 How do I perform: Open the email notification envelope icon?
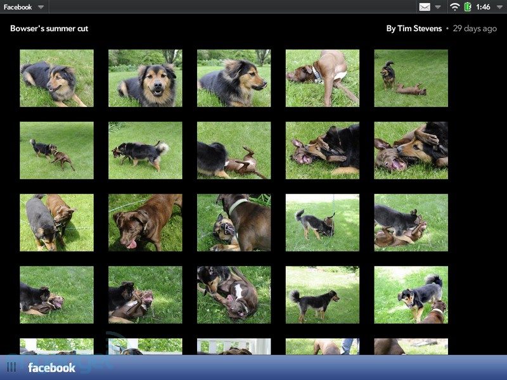425,7
